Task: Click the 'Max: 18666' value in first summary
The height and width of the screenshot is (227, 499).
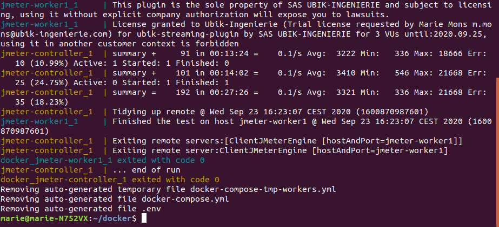Action: click(438, 54)
